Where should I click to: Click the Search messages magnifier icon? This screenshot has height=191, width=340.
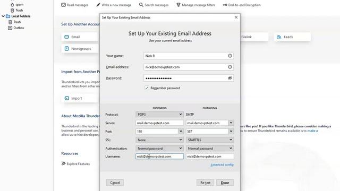coord(141,5)
